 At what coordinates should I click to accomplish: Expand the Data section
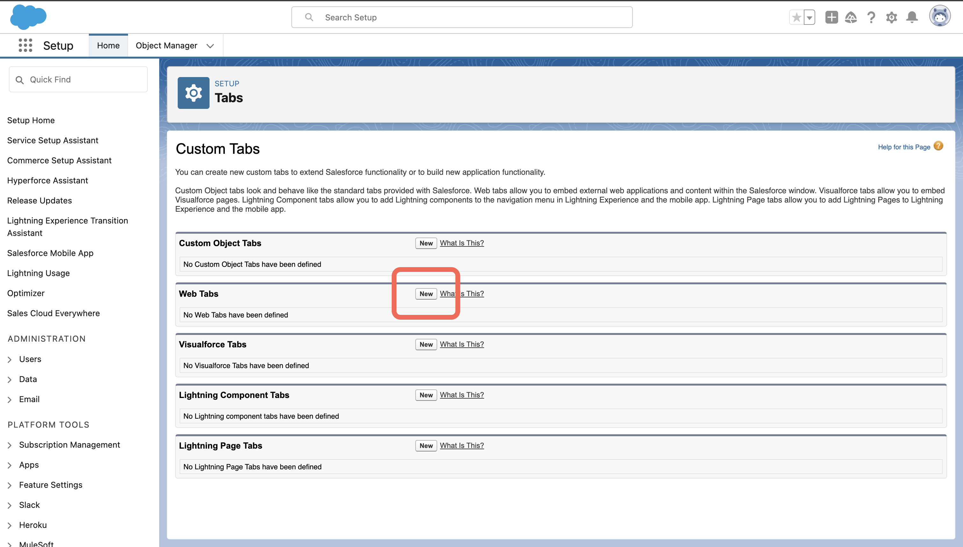[x=10, y=380]
